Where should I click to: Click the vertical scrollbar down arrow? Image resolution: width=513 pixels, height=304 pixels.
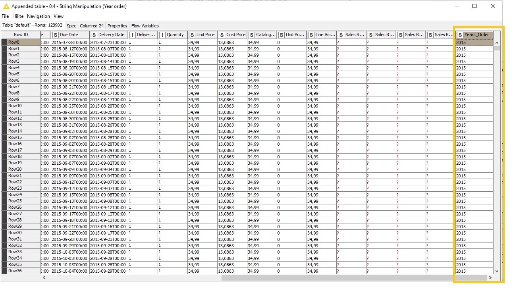(x=497, y=271)
